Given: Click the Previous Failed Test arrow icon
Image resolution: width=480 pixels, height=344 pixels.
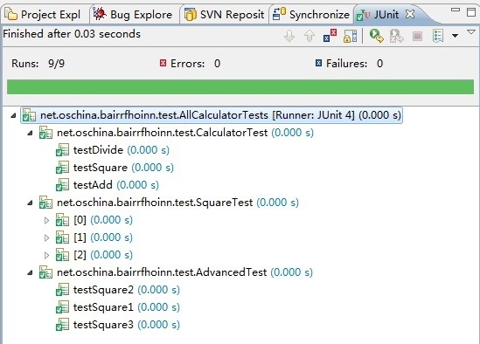Looking at the screenshot, I should pyautogui.click(x=310, y=36).
